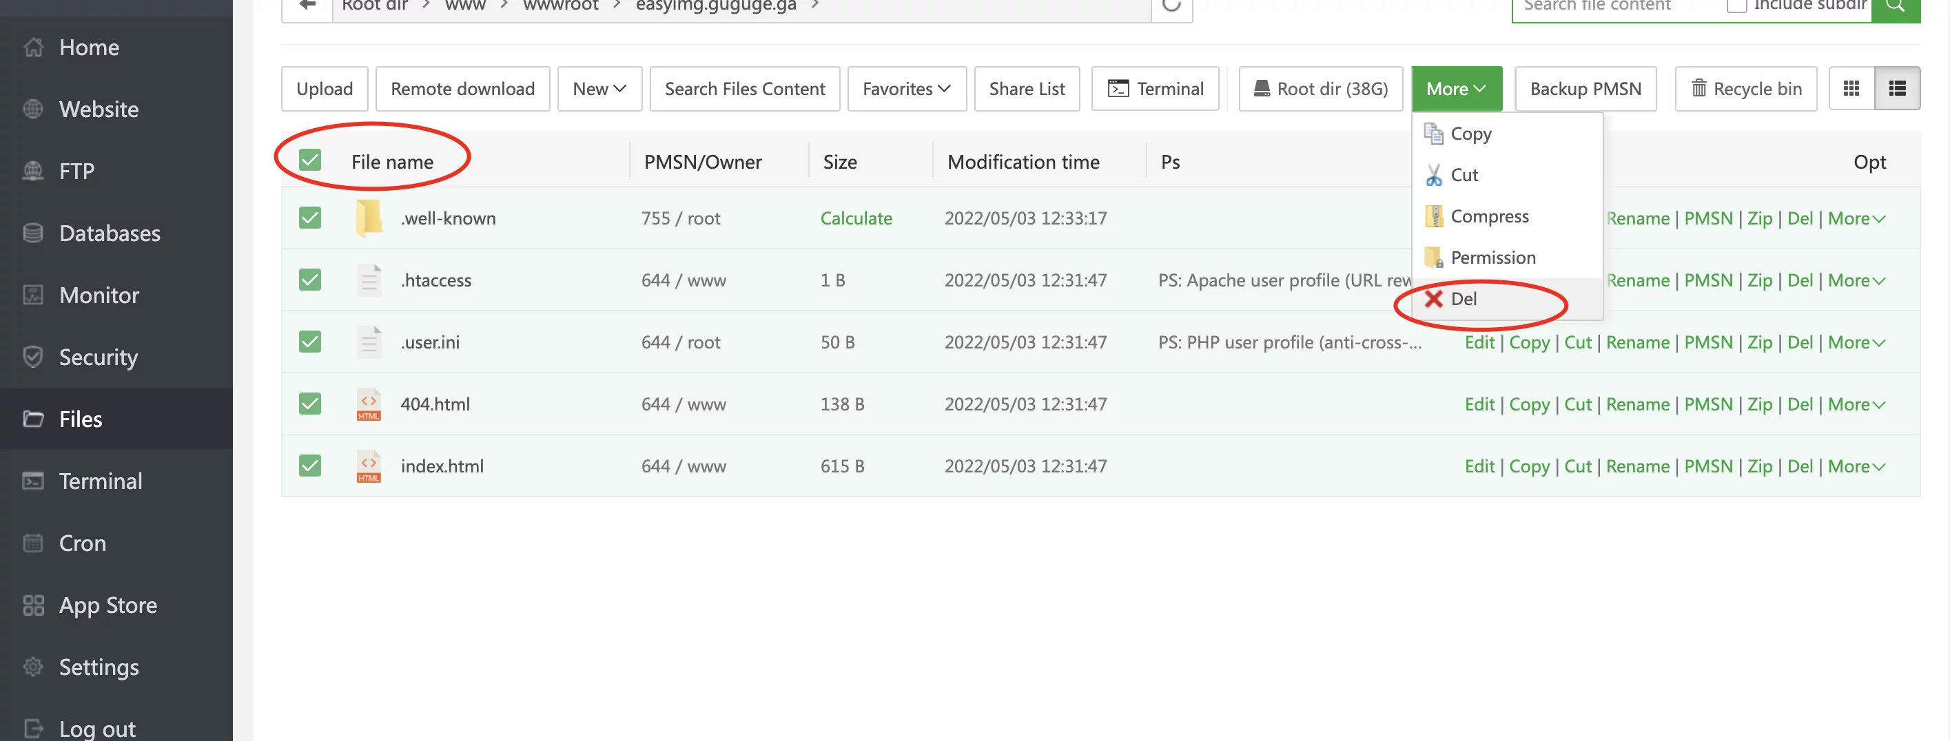Switch to grid view icon

[x=1851, y=89]
